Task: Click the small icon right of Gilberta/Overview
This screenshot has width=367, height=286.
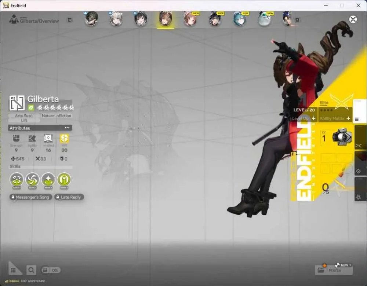Action: click(x=69, y=20)
